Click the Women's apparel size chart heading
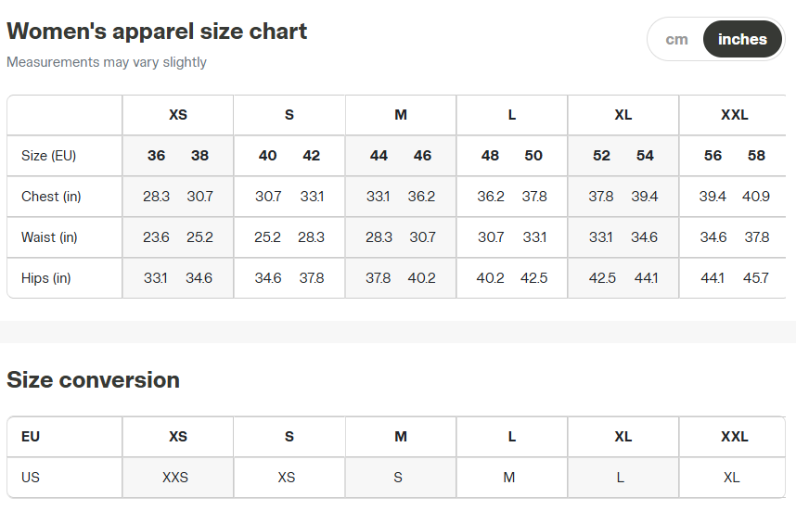 click(157, 32)
